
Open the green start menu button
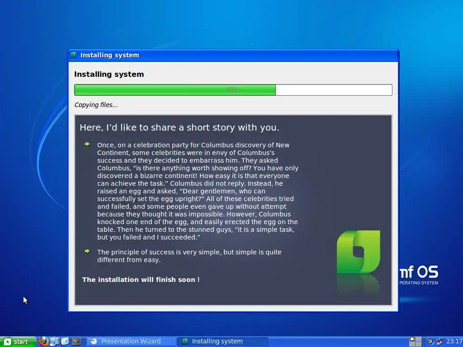(x=18, y=342)
